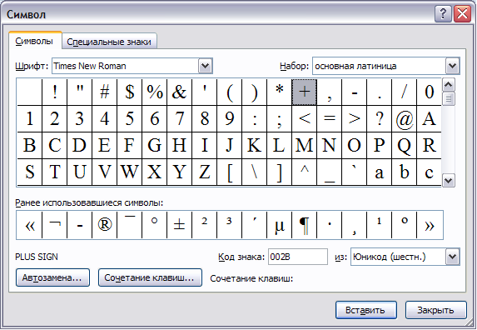Select the micro µ recent symbol
Viewport: 477px width, 330px height.
279,225
